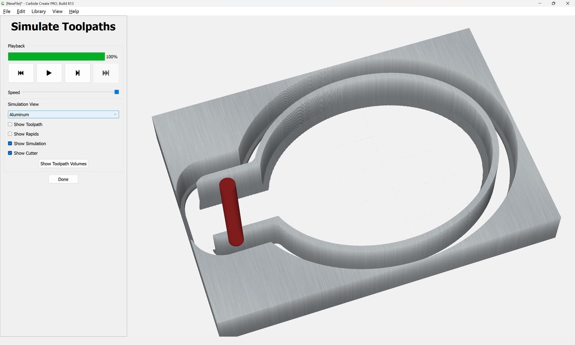Disable the Show Cutter checkbox

[10, 153]
